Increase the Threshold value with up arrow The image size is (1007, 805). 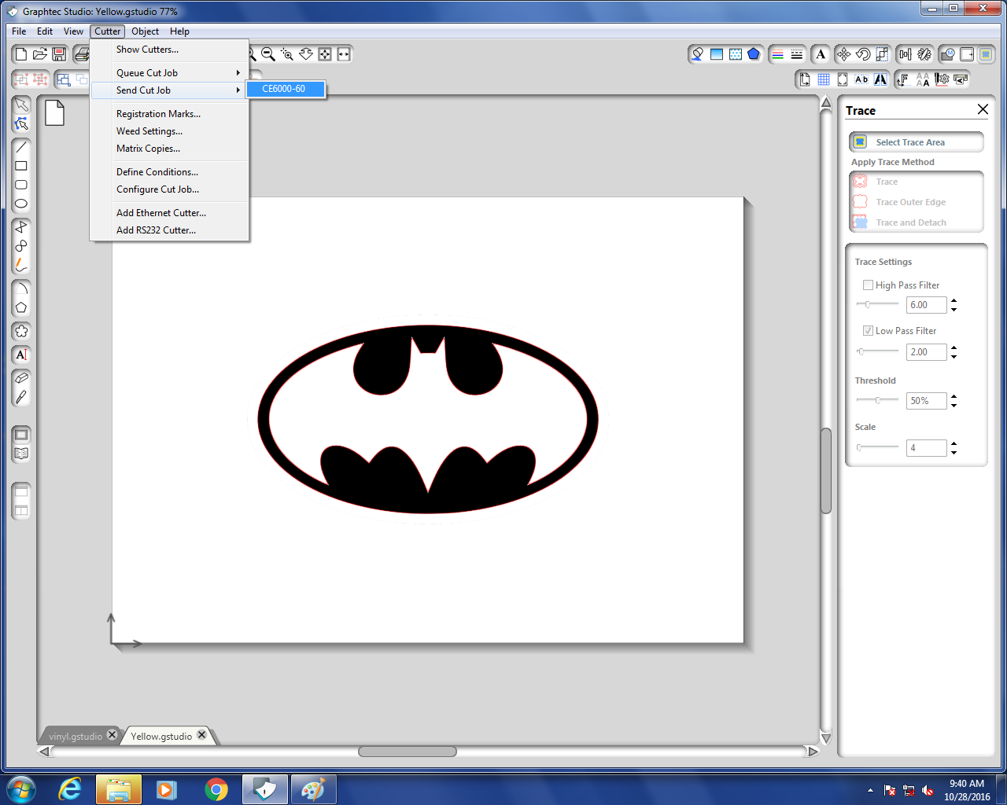(954, 397)
